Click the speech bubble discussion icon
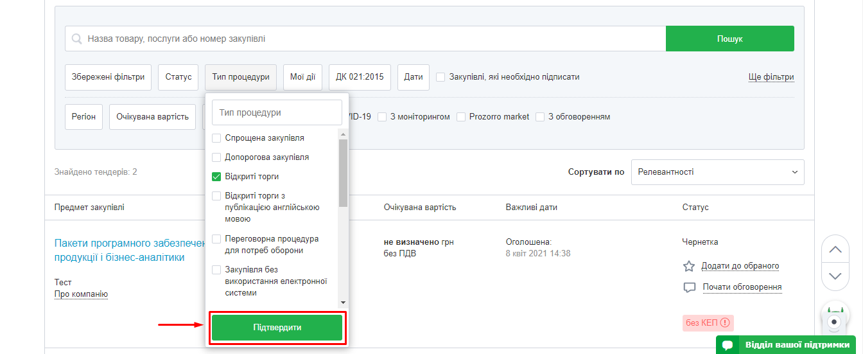 pyautogui.click(x=690, y=287)
